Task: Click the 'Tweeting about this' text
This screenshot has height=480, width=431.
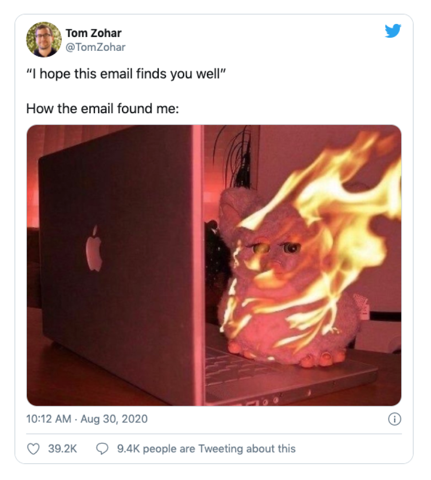Action: coord(247,449)
